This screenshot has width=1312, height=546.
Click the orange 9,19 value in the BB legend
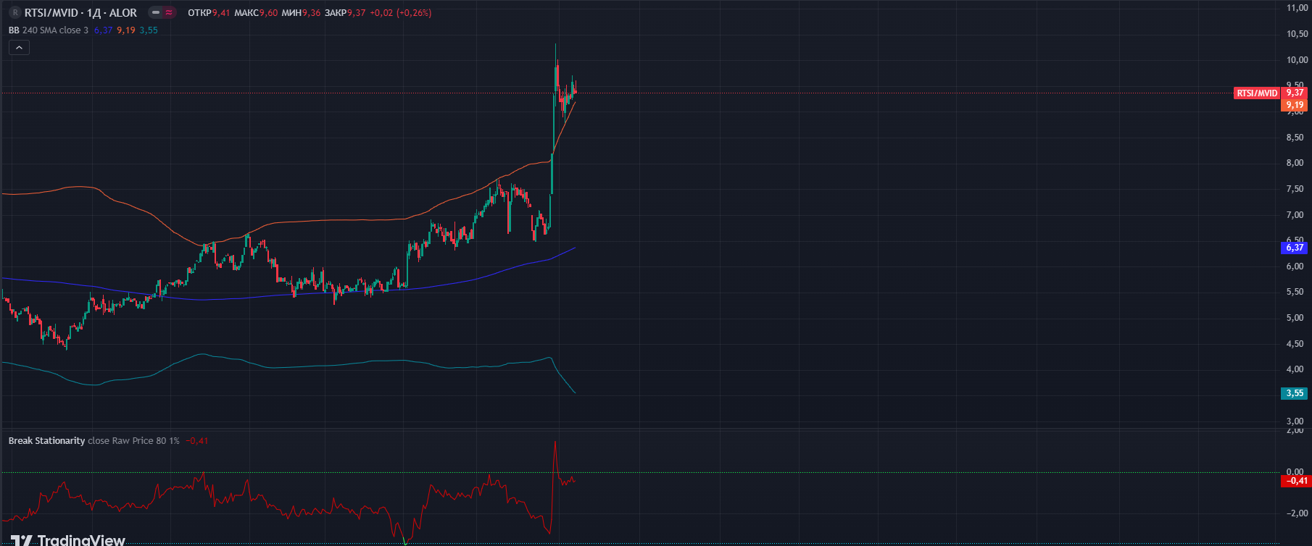pyautogui.click(x=126, y=30)
